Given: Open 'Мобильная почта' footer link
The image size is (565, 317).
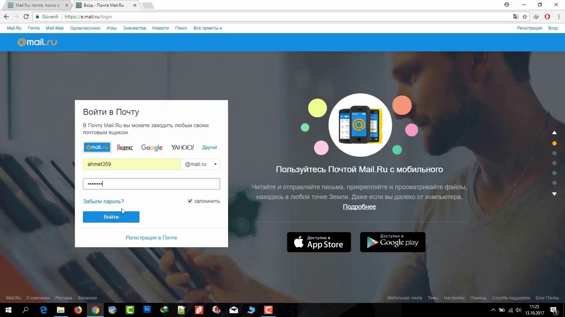Looking at the screenshot, I should [405, 298].
